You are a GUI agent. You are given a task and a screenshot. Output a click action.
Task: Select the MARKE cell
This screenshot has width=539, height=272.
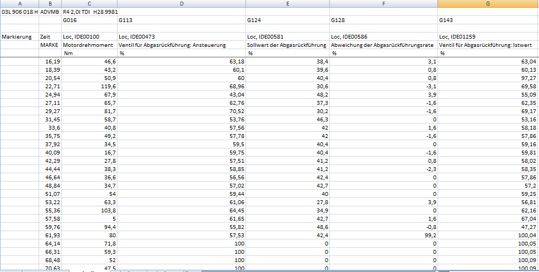[50, 45]
